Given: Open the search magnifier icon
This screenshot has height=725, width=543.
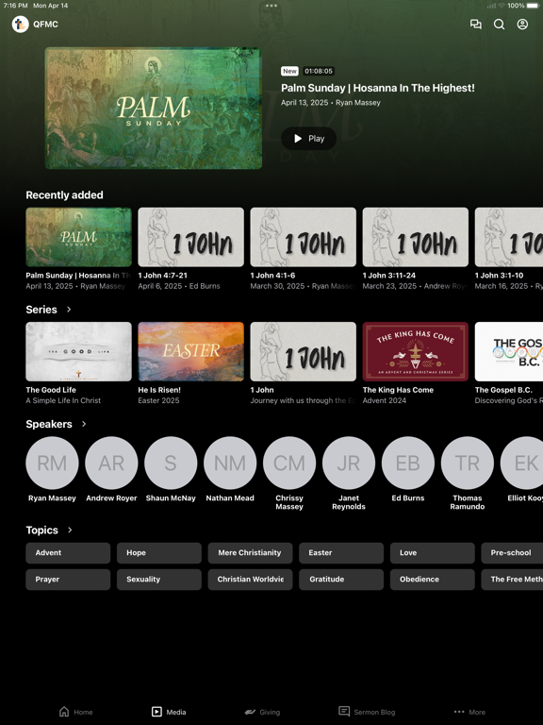Looking at the screenshot, I should (499, 24).
